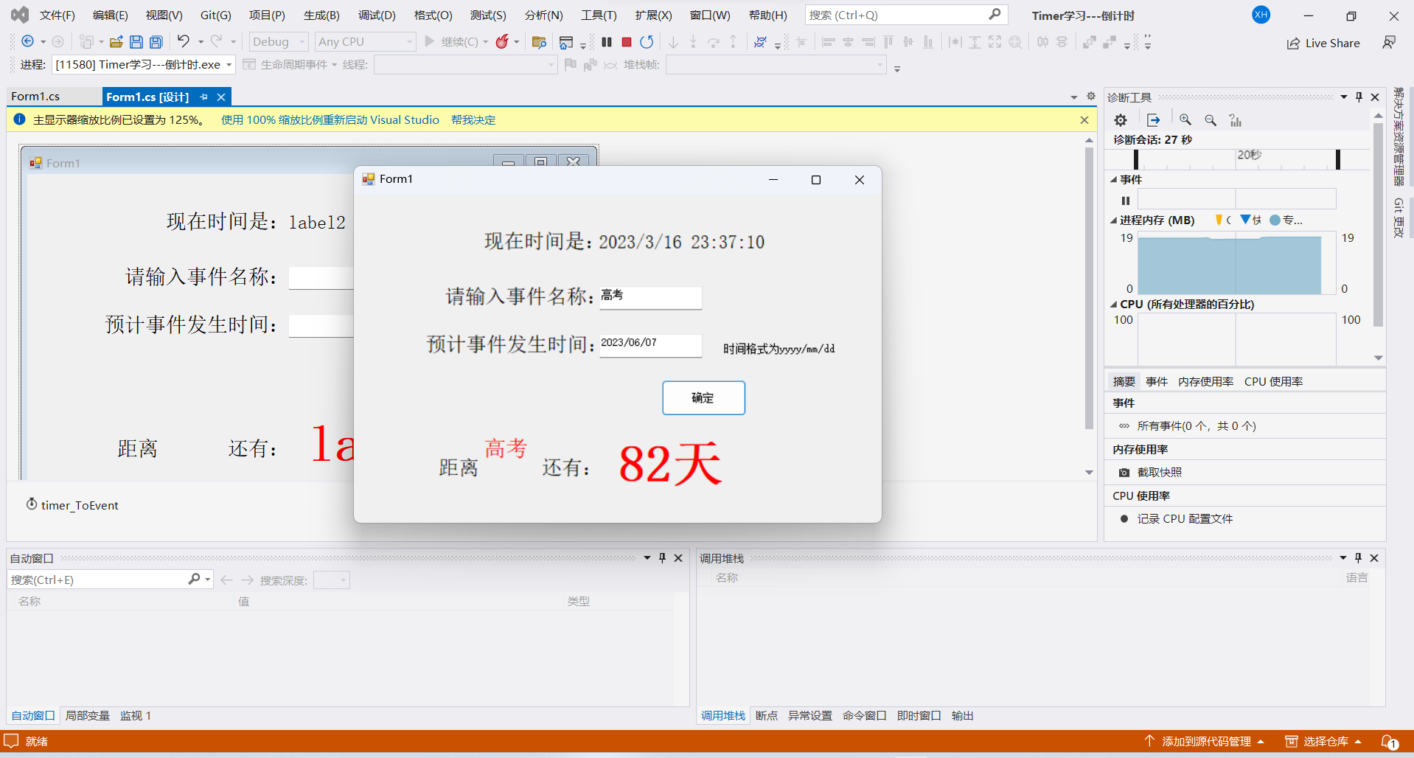Open document tab list dropdown arrow
The image size is (1414, 758).
[1074, 97]
